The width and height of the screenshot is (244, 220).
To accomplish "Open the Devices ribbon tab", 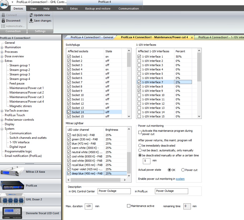I will point(18,9).
